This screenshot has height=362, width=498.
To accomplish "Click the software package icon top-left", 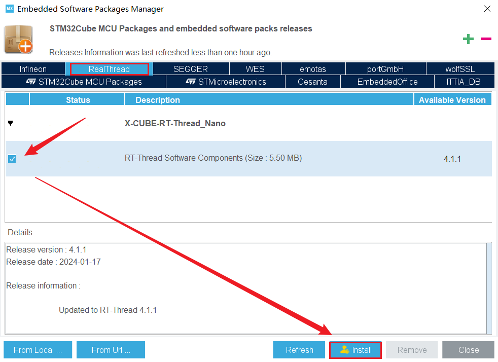I will [x=18, y=39].
